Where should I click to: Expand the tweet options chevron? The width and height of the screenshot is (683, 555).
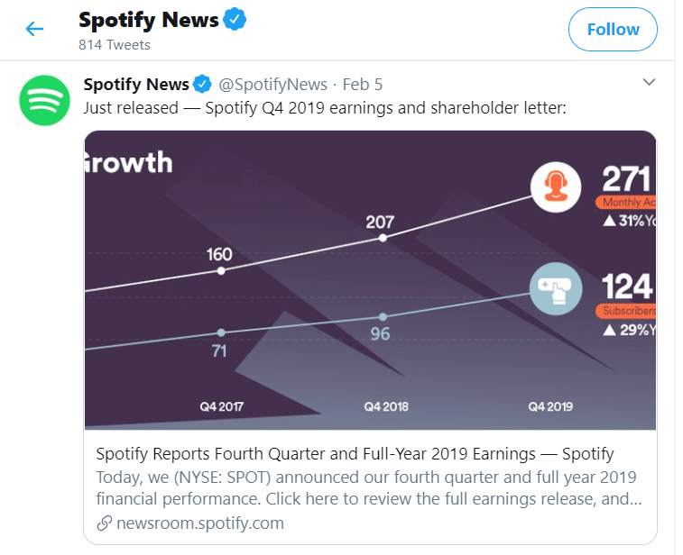click(x=649, y=82)
